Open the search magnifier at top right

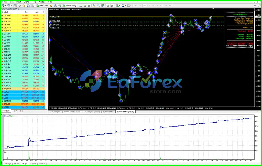255,6
